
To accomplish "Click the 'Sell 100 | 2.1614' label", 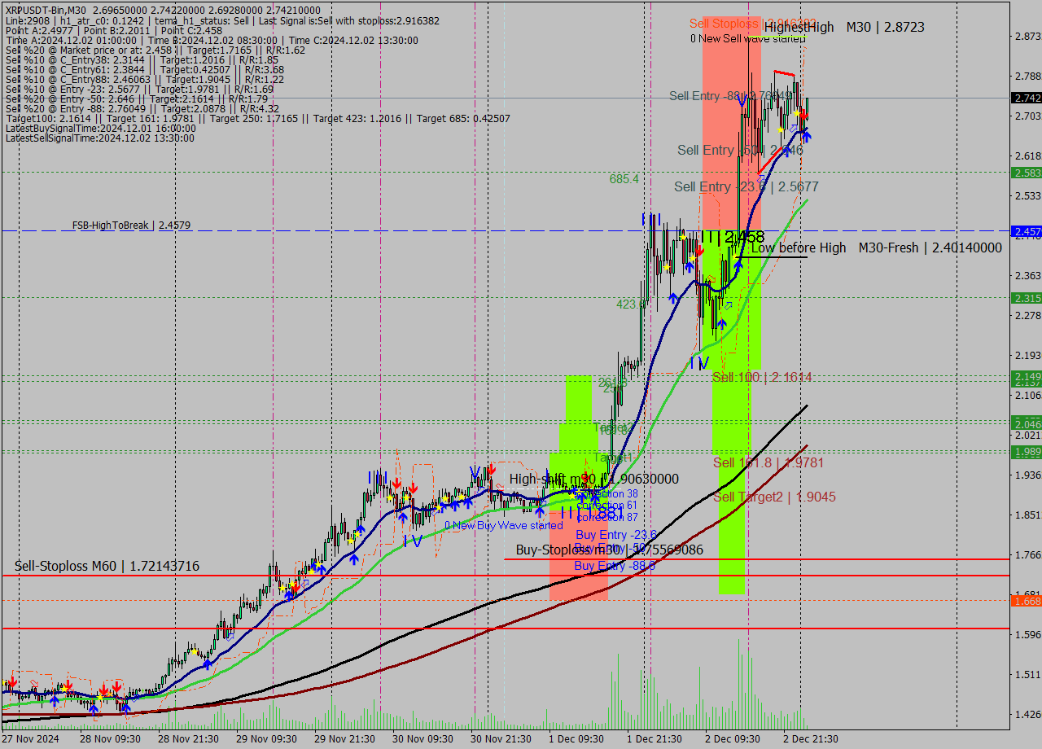I will tap(762, 377).
